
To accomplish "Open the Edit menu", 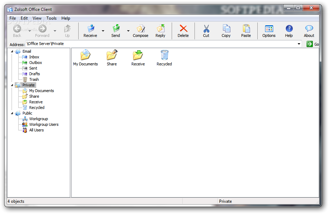I will coord(24,18).
